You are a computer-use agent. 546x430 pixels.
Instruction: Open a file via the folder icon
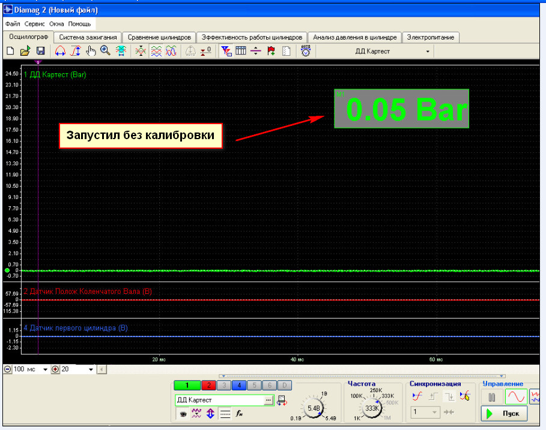click(x=25, y=51)
